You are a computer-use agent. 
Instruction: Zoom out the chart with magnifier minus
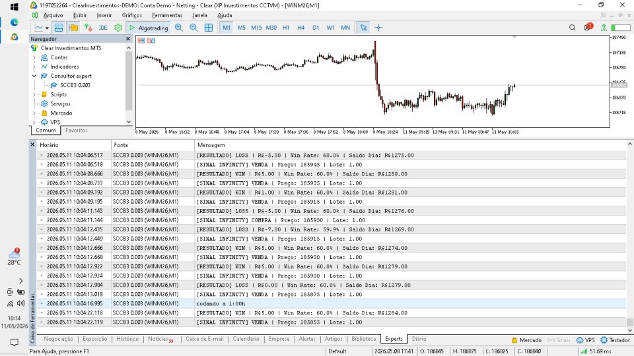coord(194,28)
